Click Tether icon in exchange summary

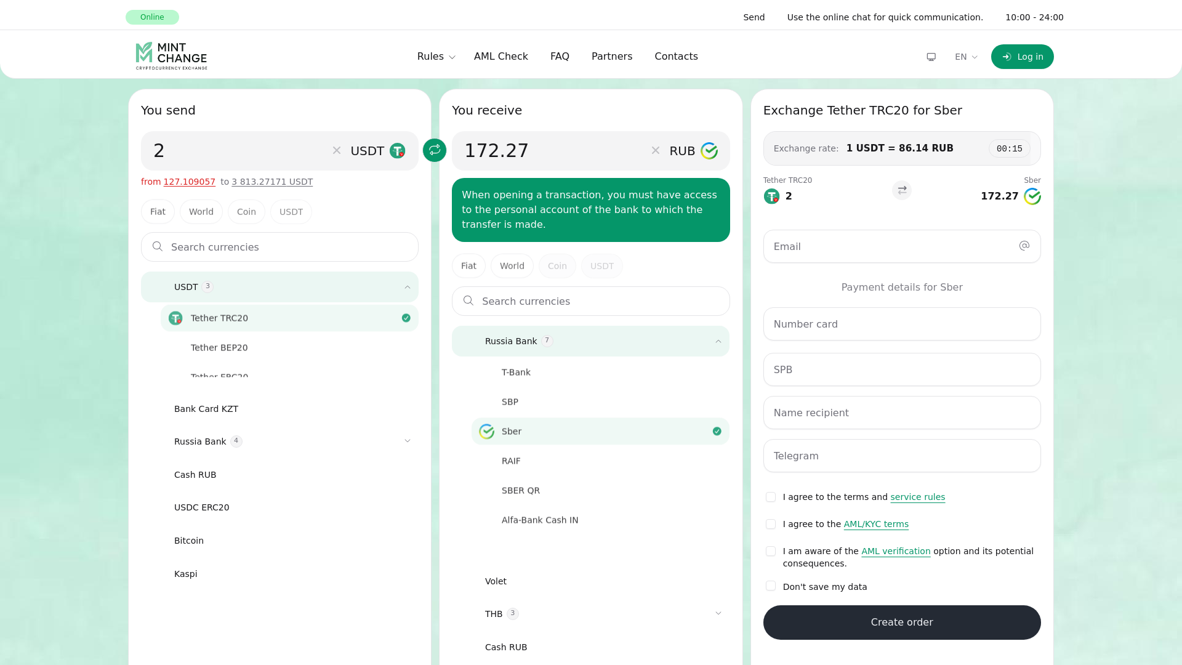point(771,196)
